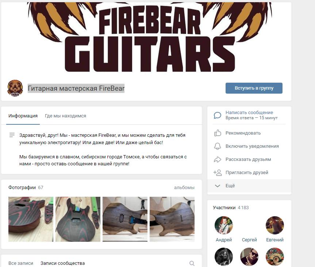Click the thumbs-up recommend icon
Screen dimensions: 315x267
point(218,133)
